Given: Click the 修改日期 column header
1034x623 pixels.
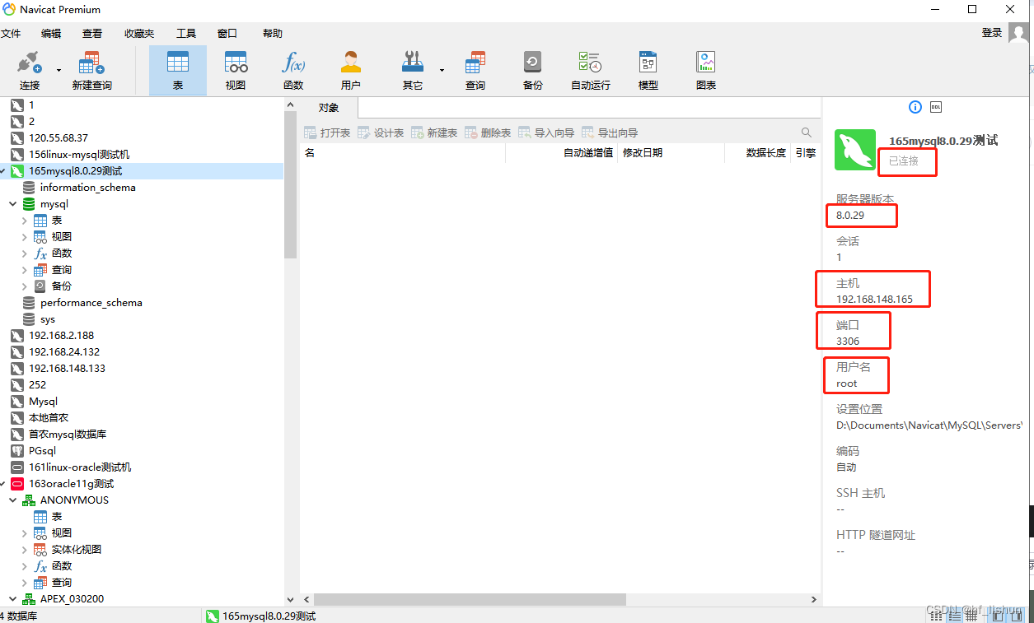Looking at the screenshot, I should pyautogui.click(x=671, y=153).
